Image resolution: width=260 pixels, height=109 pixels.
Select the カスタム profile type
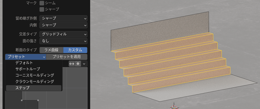tap(75, 50)
